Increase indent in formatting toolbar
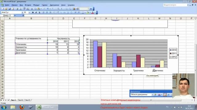Viewport: 197px width, 110px height. [x=79, y=12]
